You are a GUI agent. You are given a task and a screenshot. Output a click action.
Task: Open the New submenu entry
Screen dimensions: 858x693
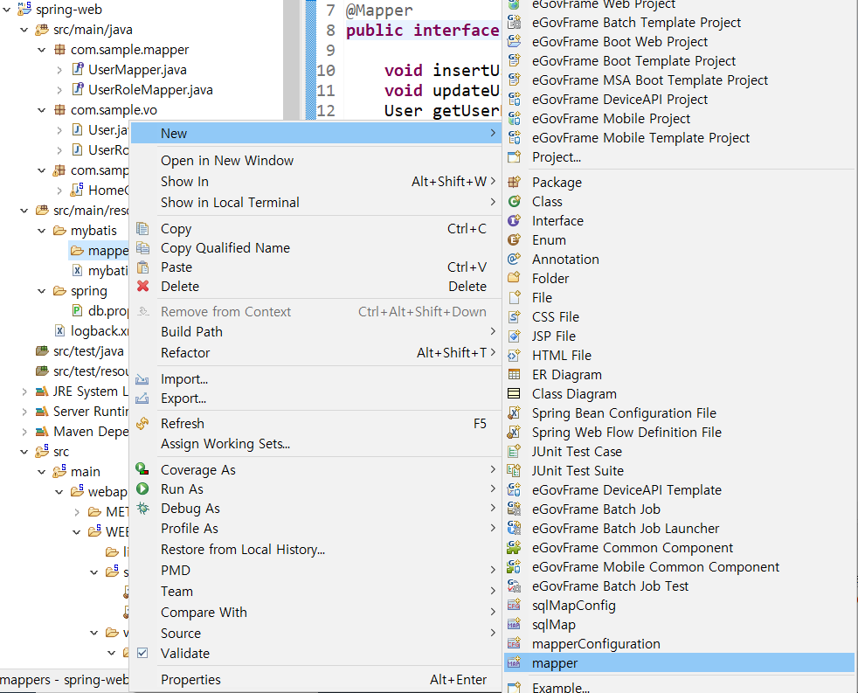pos(316,133)
